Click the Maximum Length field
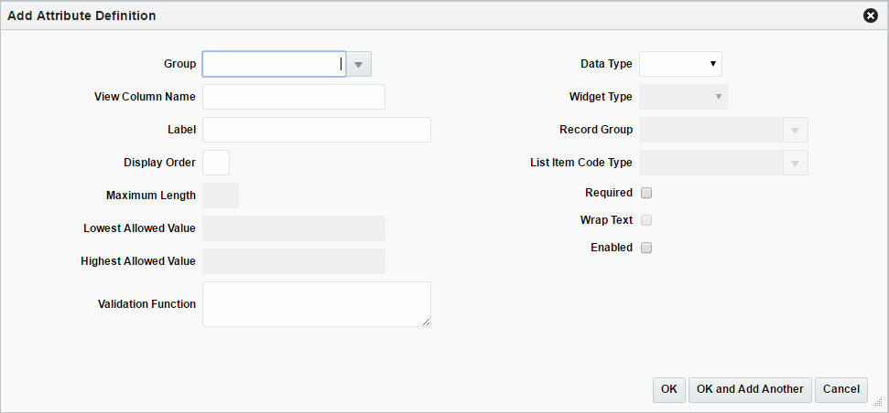889x413 pixels. (x=221, y=196)
